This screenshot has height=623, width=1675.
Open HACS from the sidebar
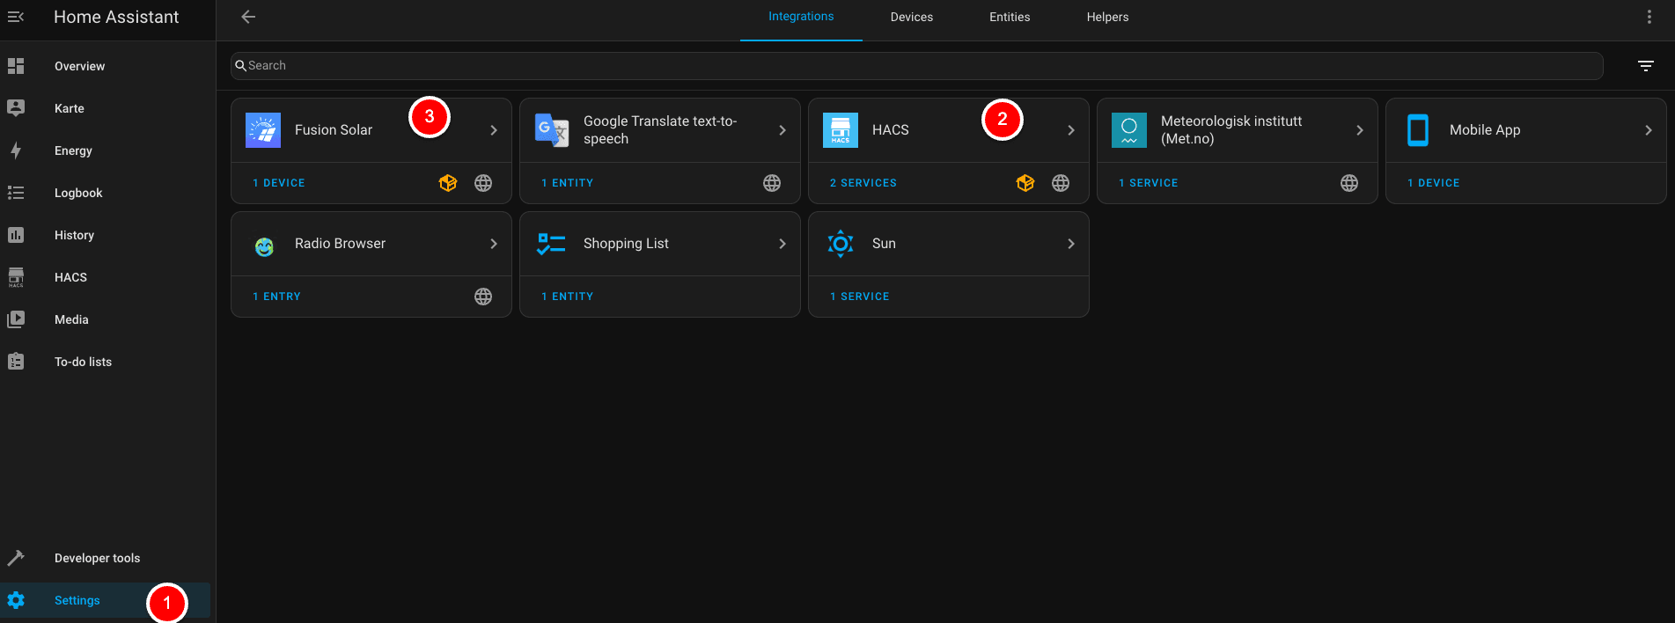tap(70, 277)
